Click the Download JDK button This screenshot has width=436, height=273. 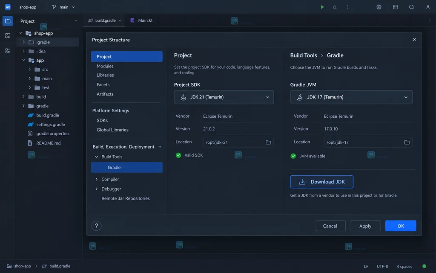coord(322,182)
